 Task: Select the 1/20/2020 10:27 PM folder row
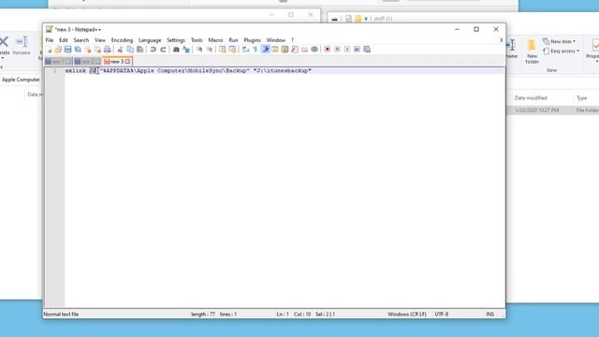tap(553, 110)
